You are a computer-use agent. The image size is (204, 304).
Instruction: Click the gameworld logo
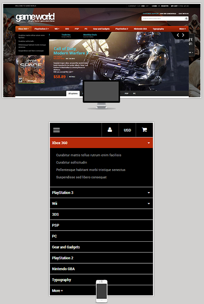pyautogui.click(x=35, y=17)
